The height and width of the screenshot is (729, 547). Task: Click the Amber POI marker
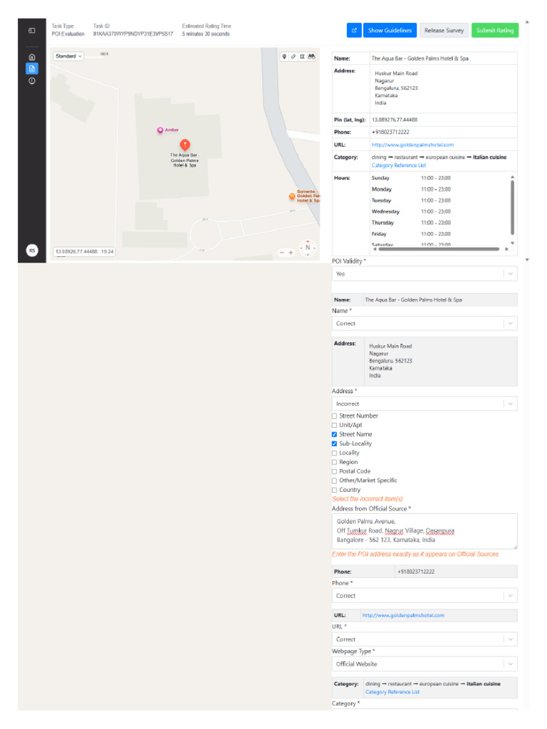160,130
